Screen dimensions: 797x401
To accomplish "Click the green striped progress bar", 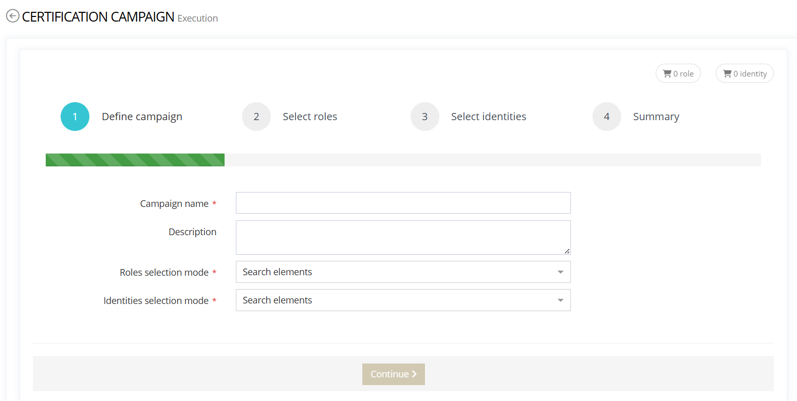I will (135, 160).
